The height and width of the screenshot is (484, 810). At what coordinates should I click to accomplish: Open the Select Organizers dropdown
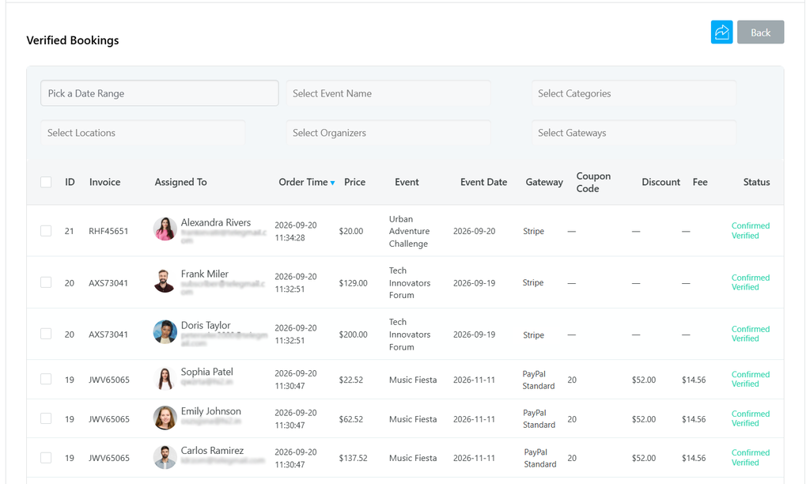pos(388,133)
